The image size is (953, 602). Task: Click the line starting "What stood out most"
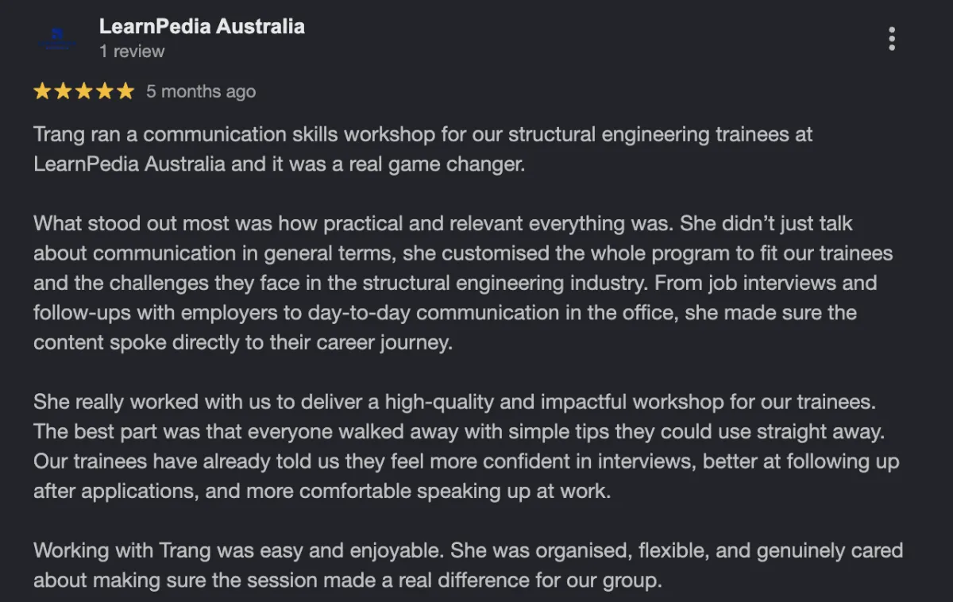tap(442, 224)
